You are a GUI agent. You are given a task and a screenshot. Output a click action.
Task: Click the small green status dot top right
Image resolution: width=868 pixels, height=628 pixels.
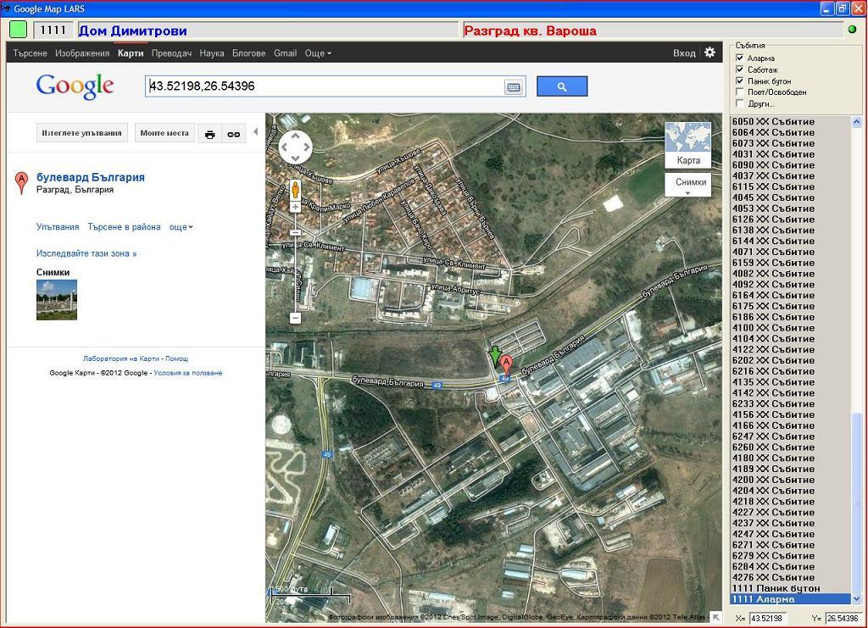coord(853,30)
